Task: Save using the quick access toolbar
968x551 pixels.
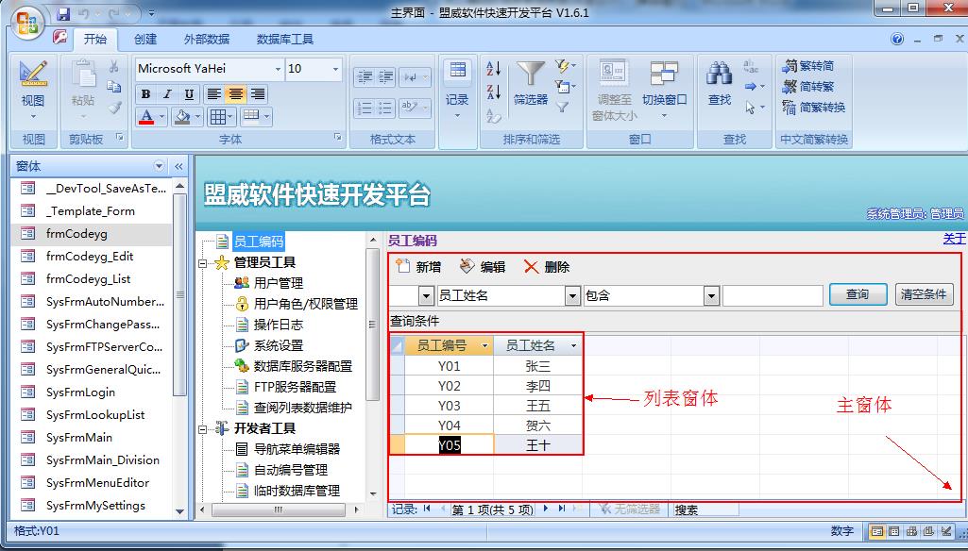Action: coord(63,13)
